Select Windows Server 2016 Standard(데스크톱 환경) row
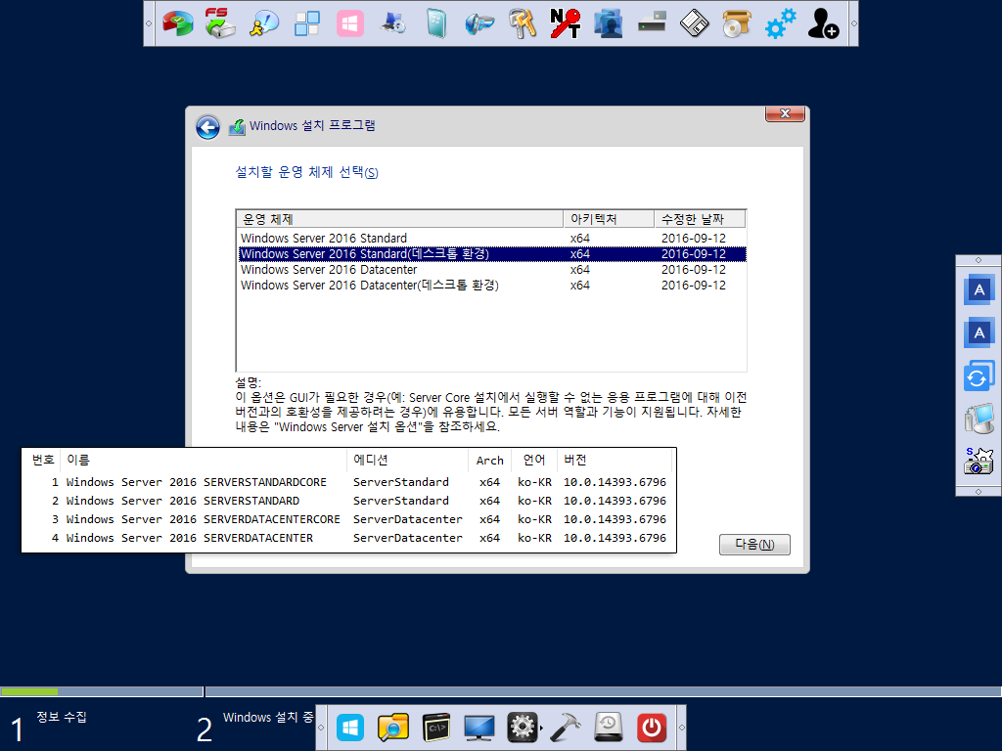The height and width of the screenshot is (751, 1002). [x=491, y=254]
